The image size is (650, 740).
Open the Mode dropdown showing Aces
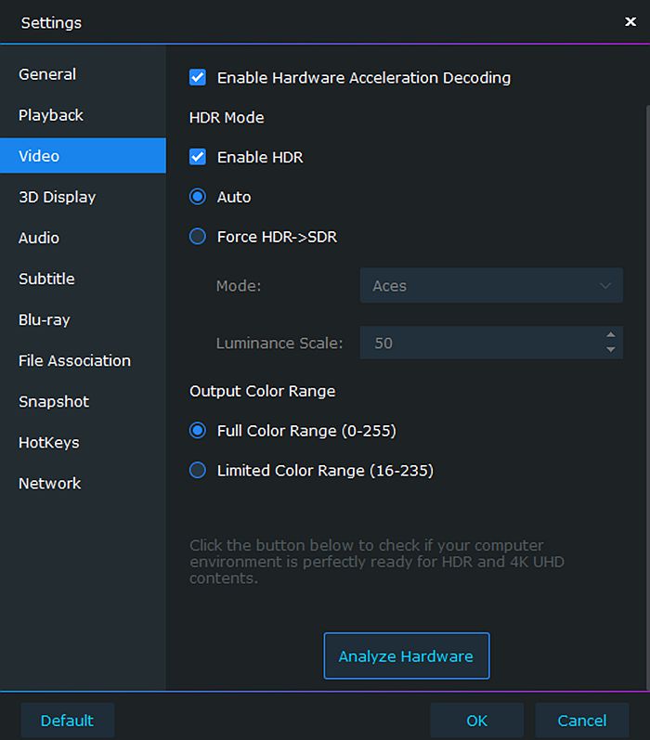pos(491,286)
